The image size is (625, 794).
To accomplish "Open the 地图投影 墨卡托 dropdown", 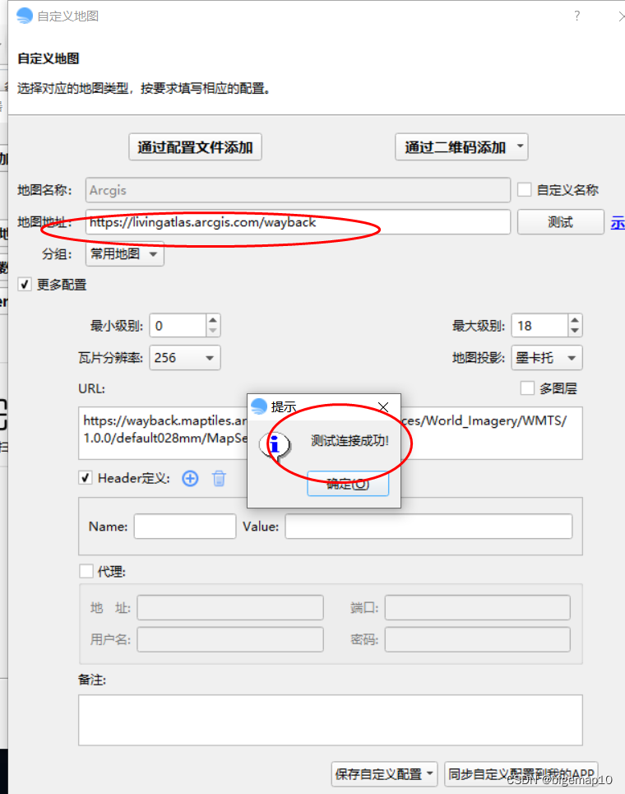I will 547,357.
